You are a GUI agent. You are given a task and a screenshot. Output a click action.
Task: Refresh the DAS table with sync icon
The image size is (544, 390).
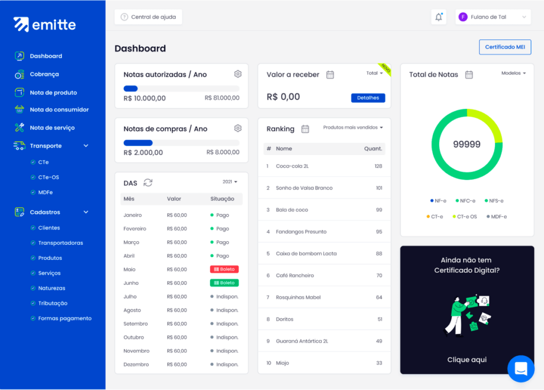[x=148, y=183]
